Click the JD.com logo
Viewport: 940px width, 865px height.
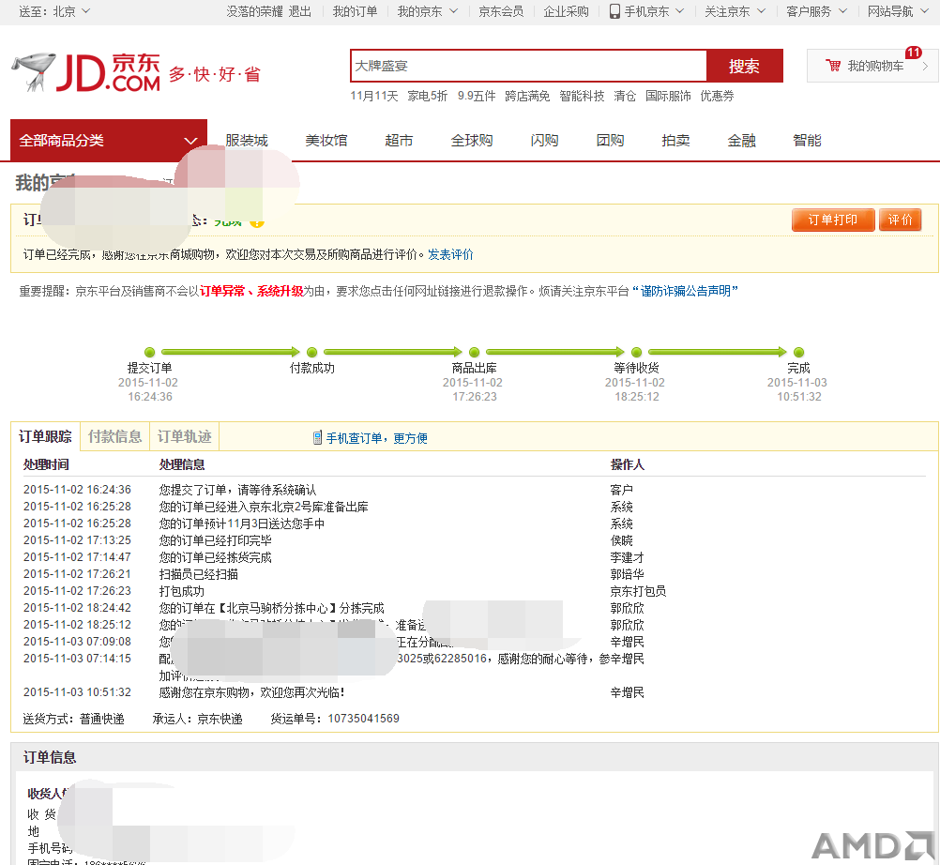pos(85,72)
